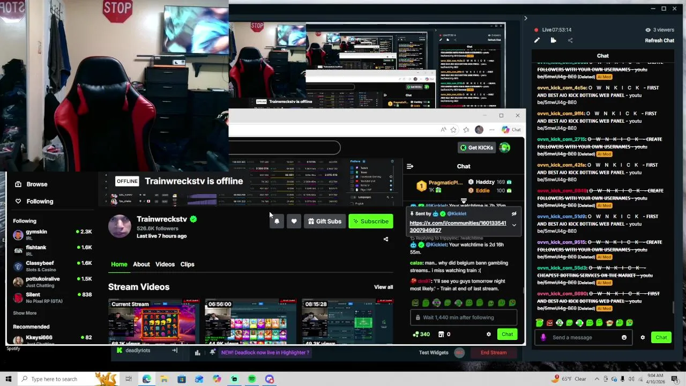Viewport: 686px width, 386px height.
Task: Open the Kick profile avatar menu
Action: click(505, 147)
